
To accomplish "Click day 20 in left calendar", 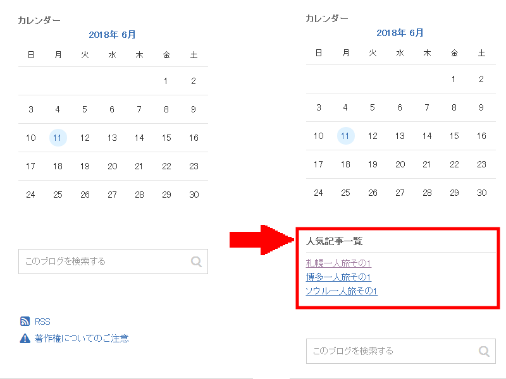I will (x=113, y=166).
